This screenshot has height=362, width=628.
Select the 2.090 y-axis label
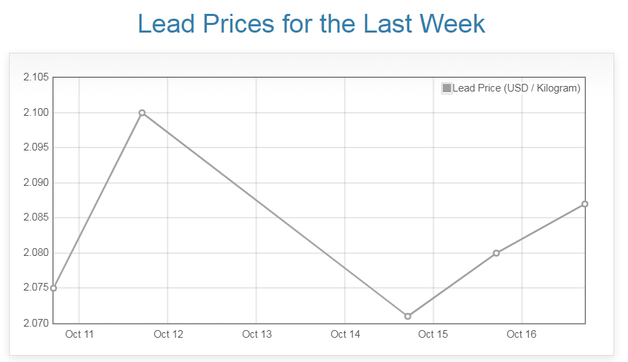pyautogui.click(x=35, y=183)
